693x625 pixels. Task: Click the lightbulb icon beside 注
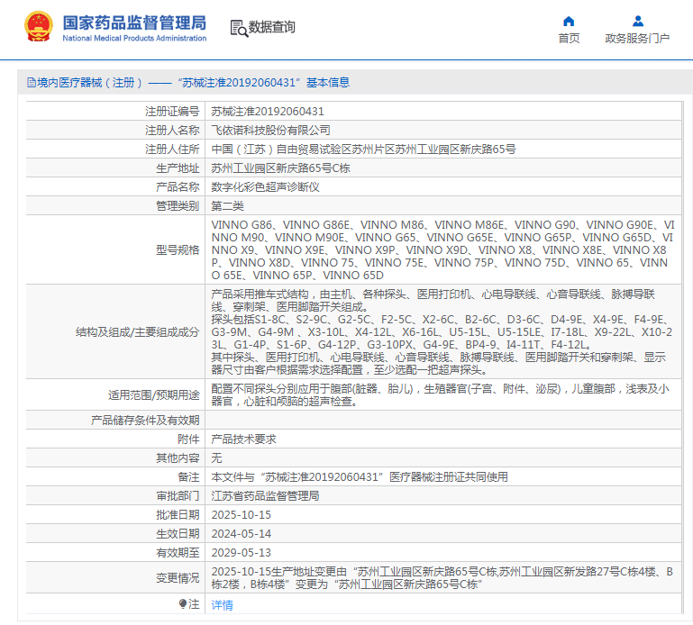183,604
